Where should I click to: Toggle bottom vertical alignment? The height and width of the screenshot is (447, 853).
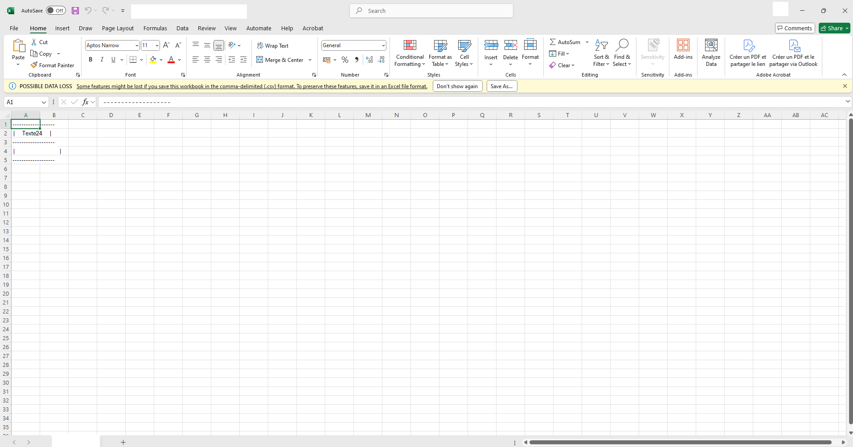coord(219,45)
